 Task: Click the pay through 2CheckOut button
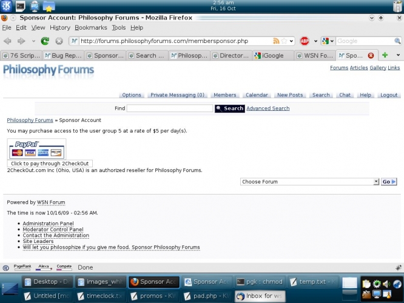50,164
